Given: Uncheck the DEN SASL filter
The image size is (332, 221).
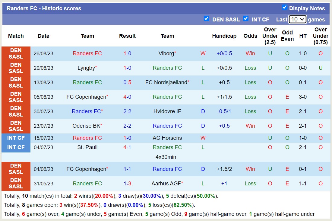Looking at the screenshot, I should coord(207,19).
